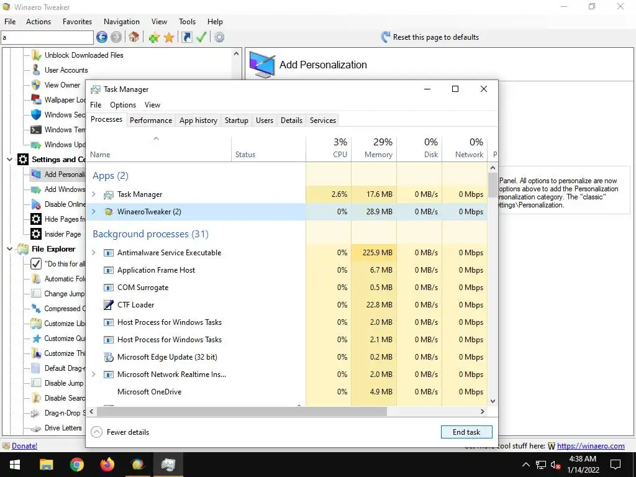
Task: Select the Insider Page tree item
Action: (x=63, y=234)
